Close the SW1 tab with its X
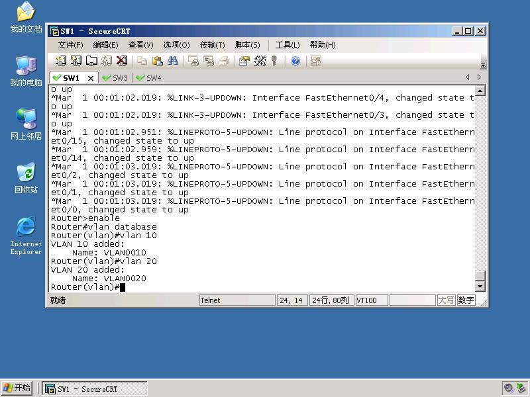Screen dimensions: 530x397 coord(91,78)
